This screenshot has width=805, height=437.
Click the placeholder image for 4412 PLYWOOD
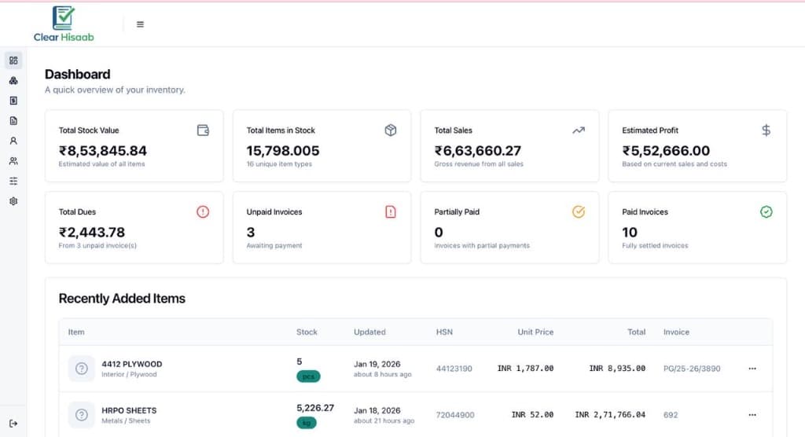tap(81, 369)
